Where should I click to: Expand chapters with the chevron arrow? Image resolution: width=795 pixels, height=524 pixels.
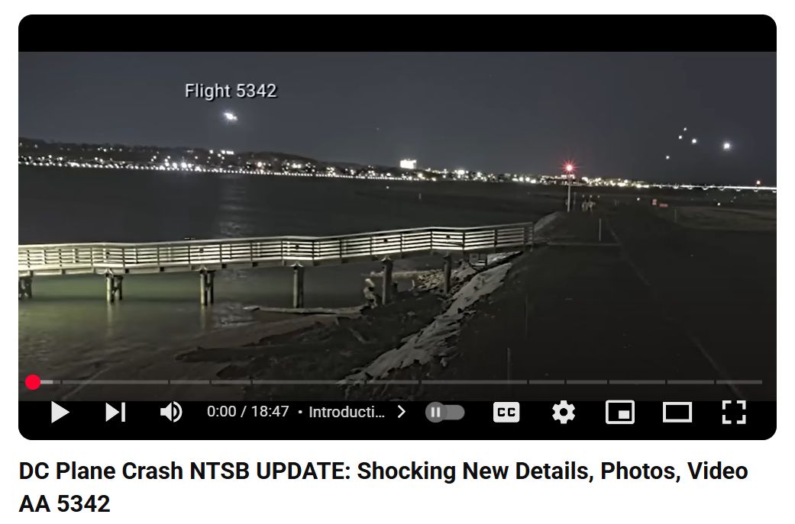402,412
